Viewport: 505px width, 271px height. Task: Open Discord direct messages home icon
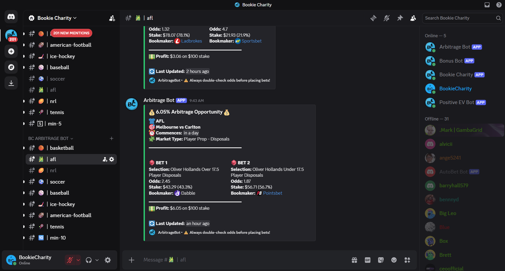tap(11, 17)
